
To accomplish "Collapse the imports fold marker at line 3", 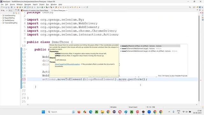I will tap(26, 19).
